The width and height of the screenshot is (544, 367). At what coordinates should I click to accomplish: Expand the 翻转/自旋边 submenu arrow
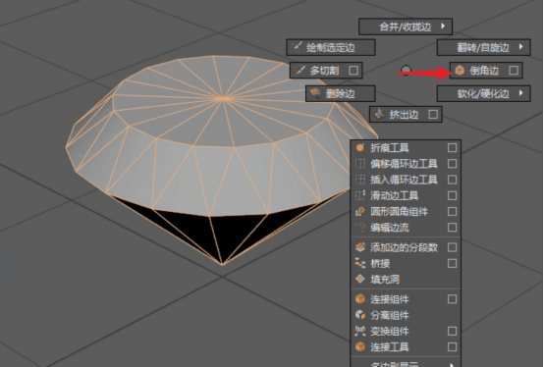click(x=520, y=47)
